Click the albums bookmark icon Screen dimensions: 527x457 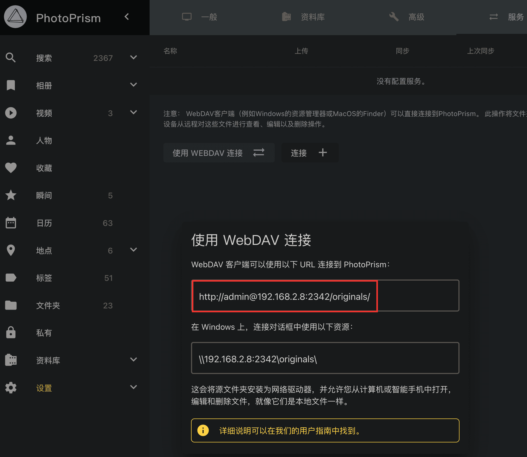coord(11,85)
